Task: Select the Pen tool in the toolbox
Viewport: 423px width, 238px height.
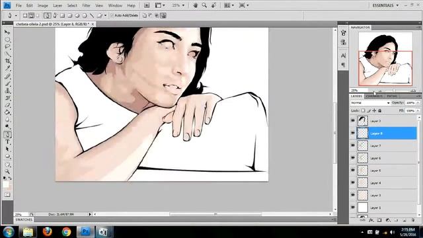Action: 7,134
